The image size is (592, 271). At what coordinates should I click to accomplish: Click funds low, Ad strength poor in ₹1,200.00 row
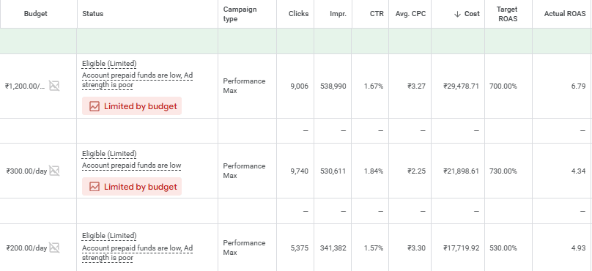[138, 80]
